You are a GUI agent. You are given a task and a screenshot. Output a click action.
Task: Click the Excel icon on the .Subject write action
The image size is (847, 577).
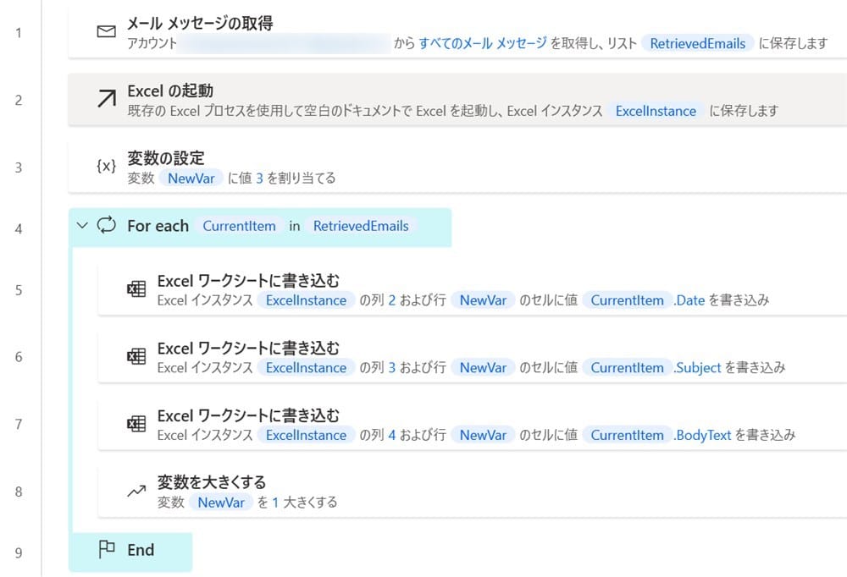[136, 356]
